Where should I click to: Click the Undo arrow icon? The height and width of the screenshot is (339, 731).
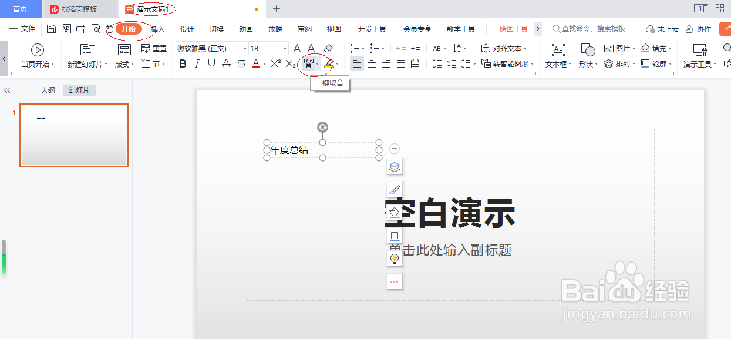coord(109,29)
